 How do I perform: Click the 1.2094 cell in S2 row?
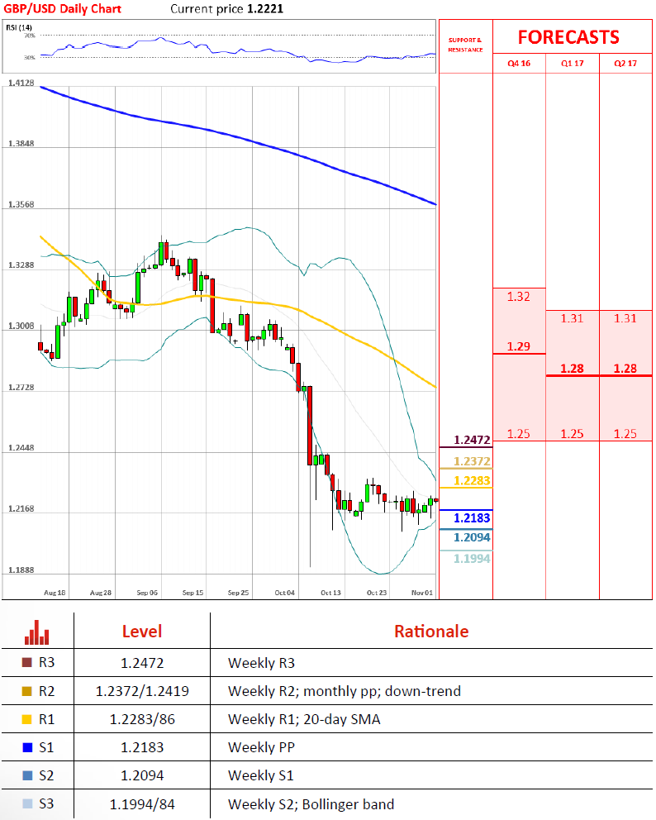tap(142, 776)
